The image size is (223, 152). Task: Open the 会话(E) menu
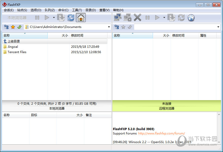9,10
